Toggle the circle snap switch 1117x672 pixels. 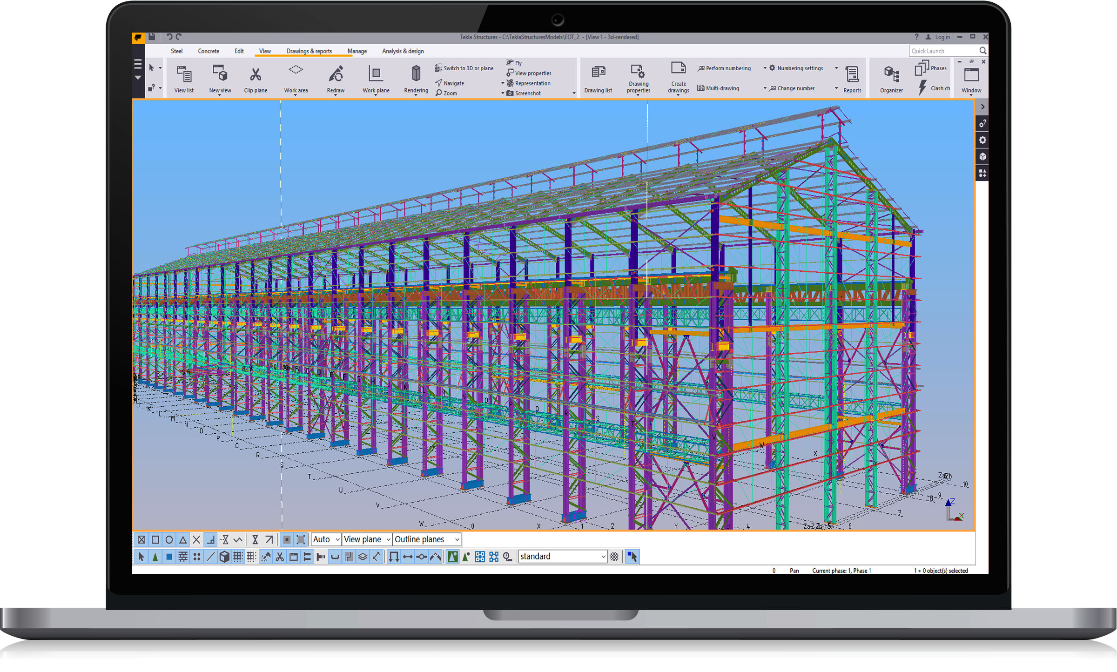[169, 540]
